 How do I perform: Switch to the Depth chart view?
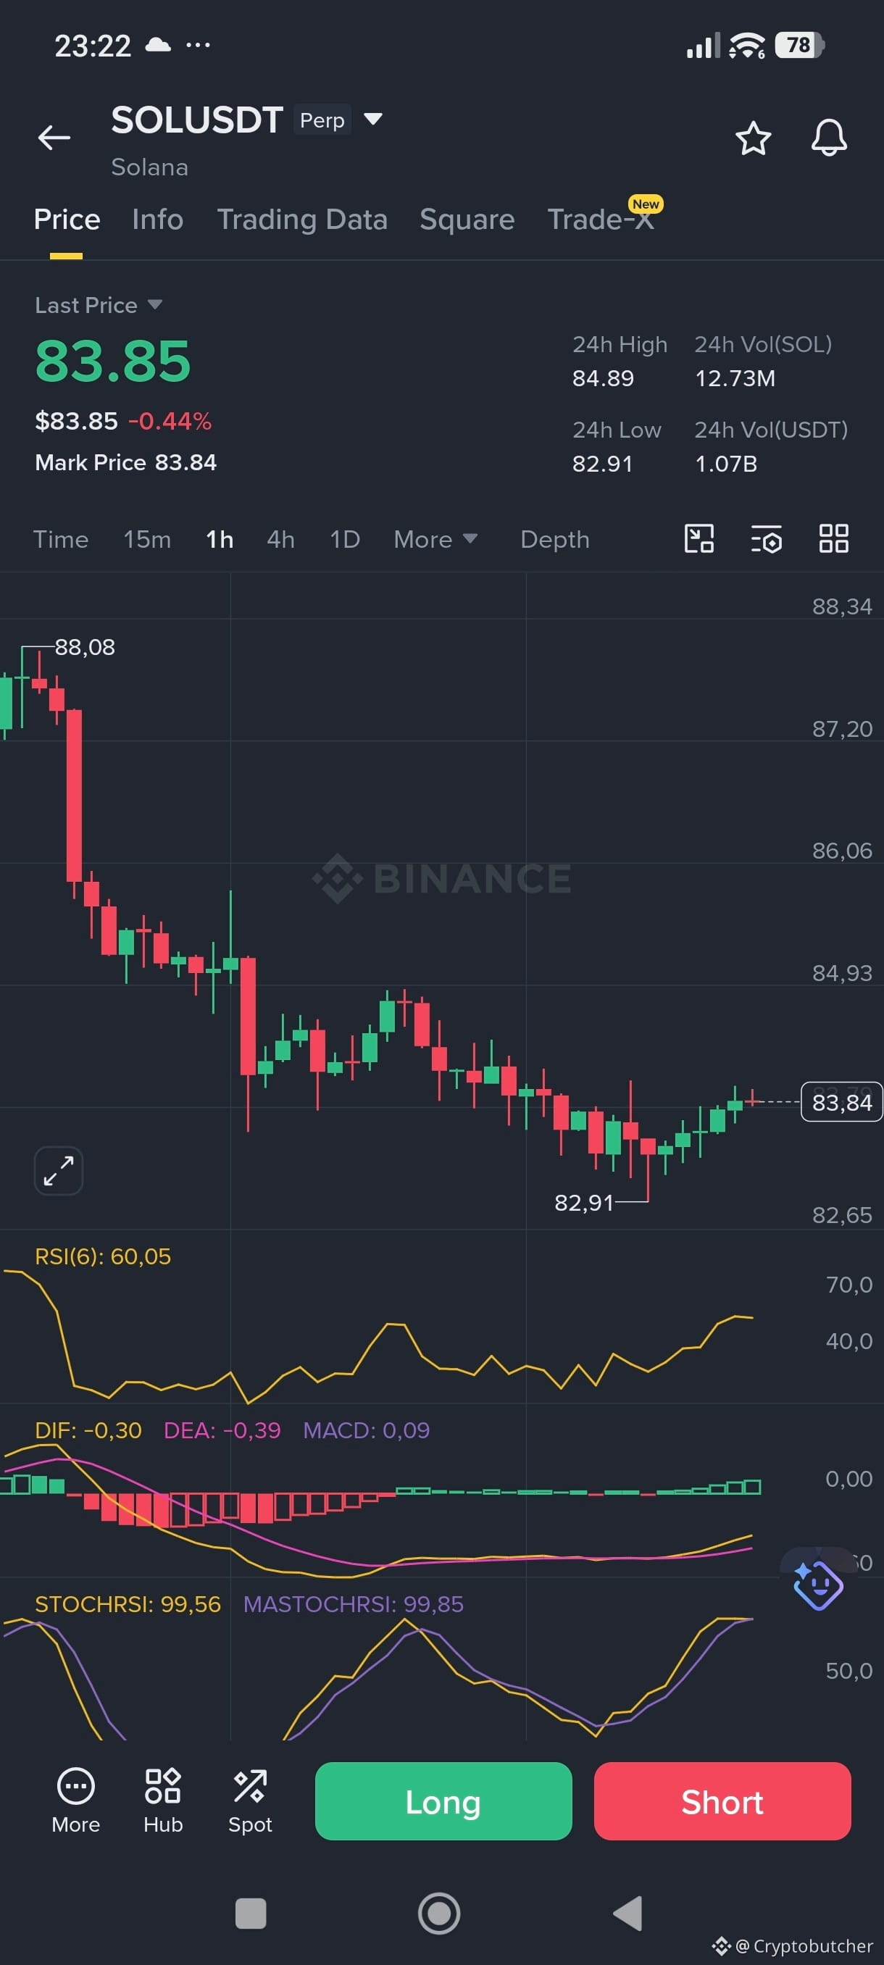(554, 539)
